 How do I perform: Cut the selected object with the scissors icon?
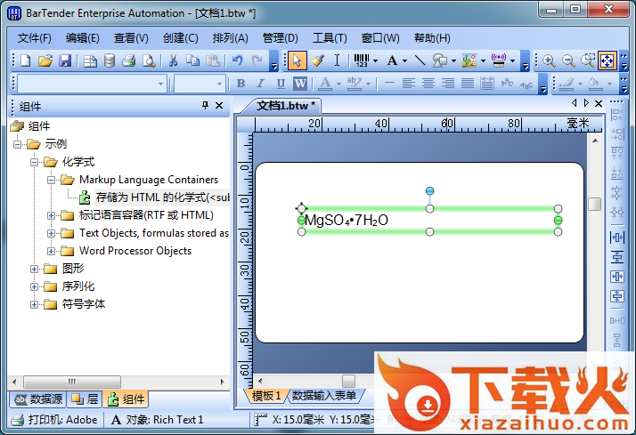pyautogui.click(x=173, y=60)
